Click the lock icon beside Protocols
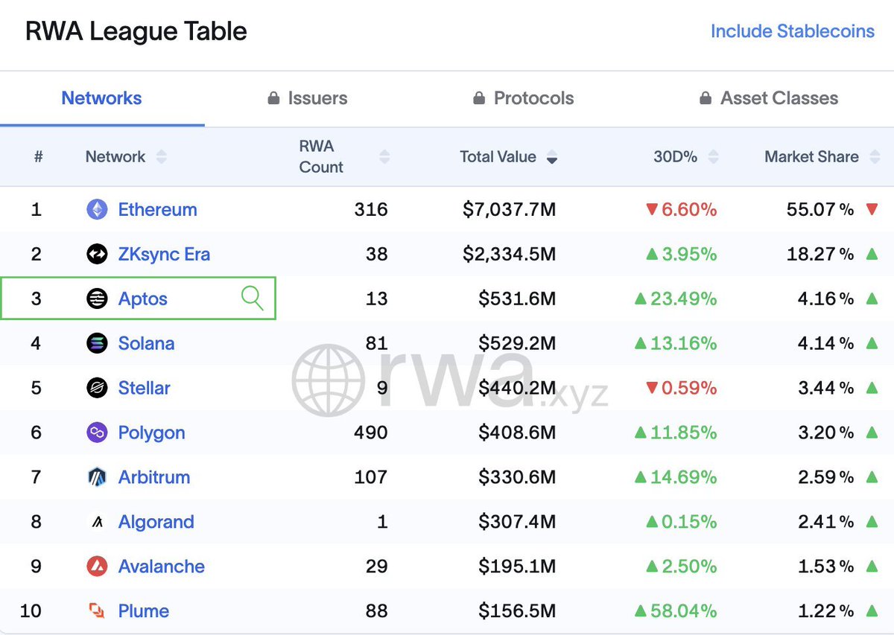This screenshot has width=894, height=635. coord(479,98)
